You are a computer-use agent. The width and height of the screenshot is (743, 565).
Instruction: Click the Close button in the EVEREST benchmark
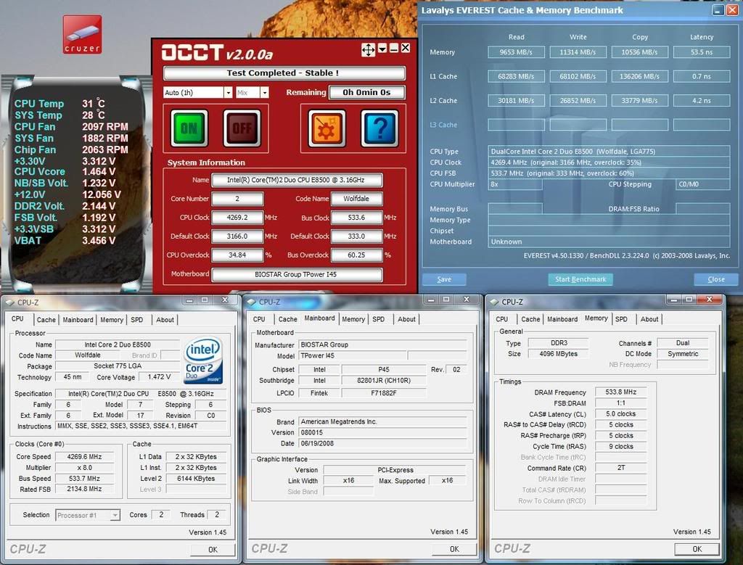715,279
